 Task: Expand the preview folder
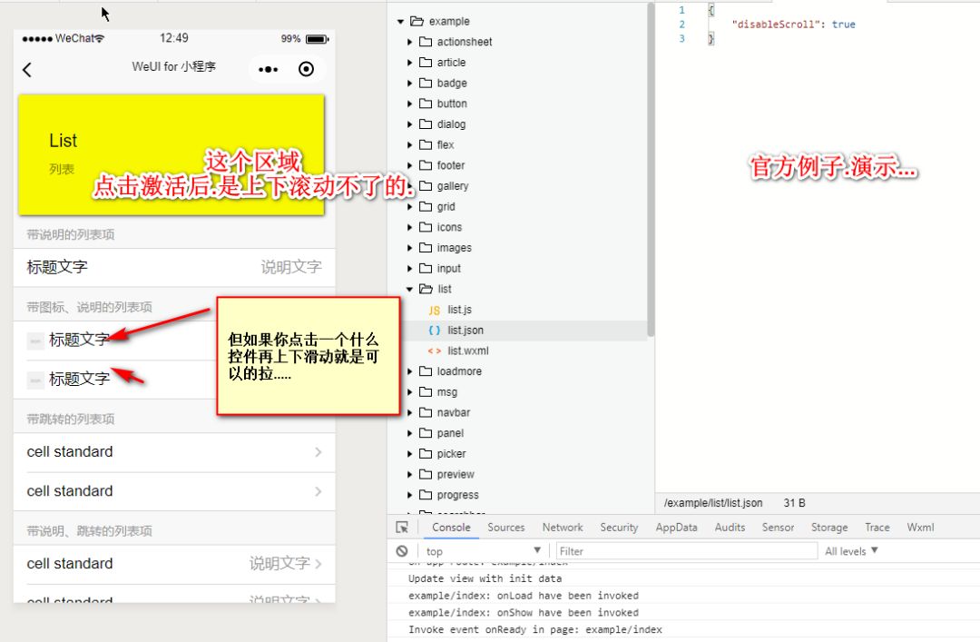point(409,474)
